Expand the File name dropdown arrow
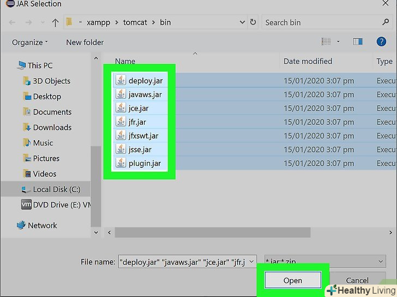This screenshot has height=297, width=397. tap(252, 262)
